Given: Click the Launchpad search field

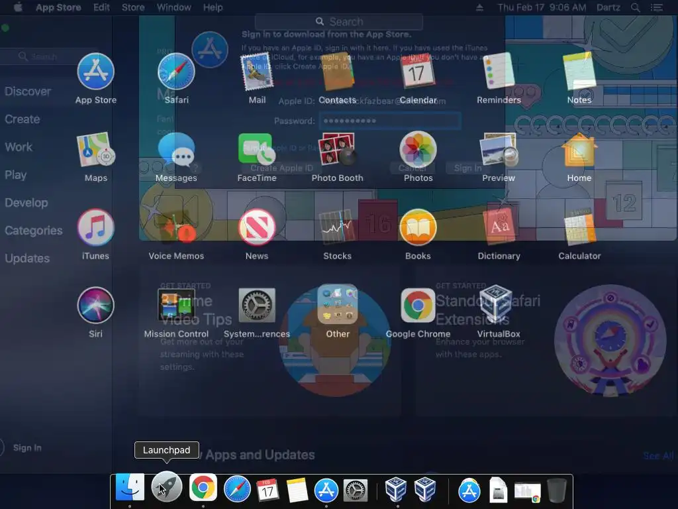Looking at the screenshot, I should click(x=339, y=22).
